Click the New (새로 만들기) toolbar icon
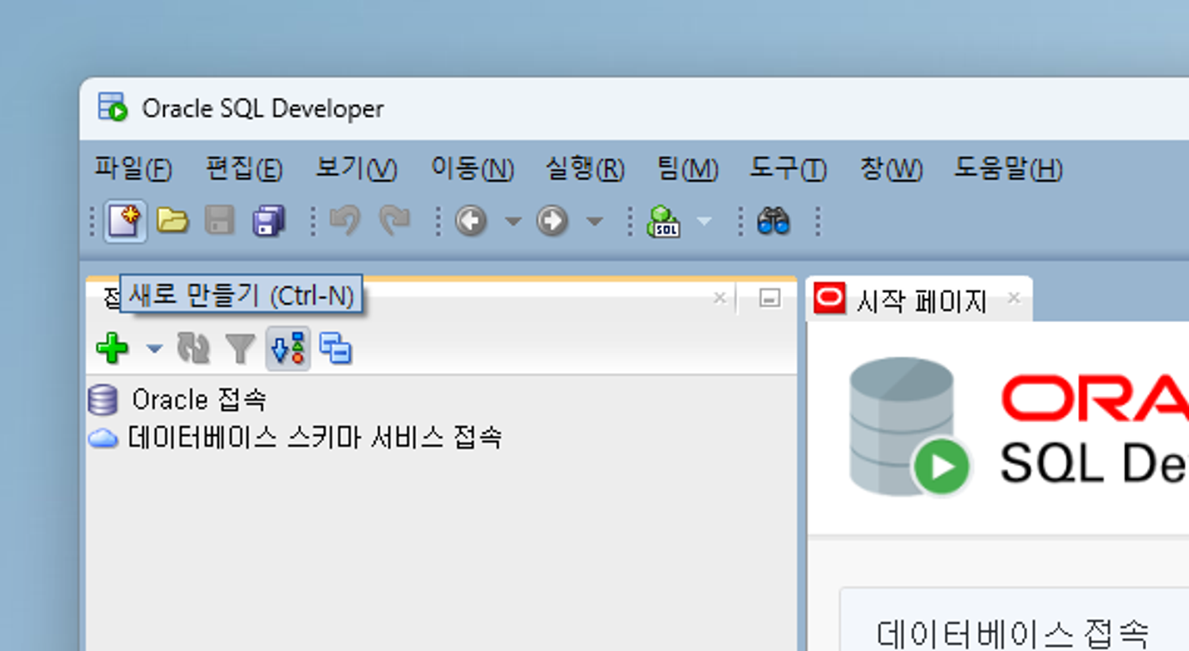Viewport: 1189px width, 651px height. tap(125, 221)
